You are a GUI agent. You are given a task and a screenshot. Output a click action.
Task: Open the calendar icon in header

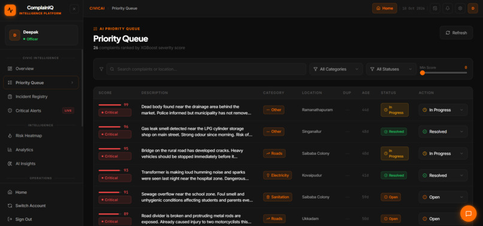435,8
